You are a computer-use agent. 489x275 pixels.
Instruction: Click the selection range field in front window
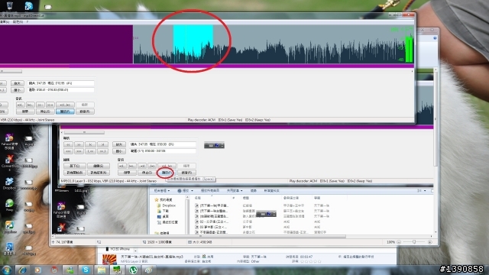tap(61, 90)
